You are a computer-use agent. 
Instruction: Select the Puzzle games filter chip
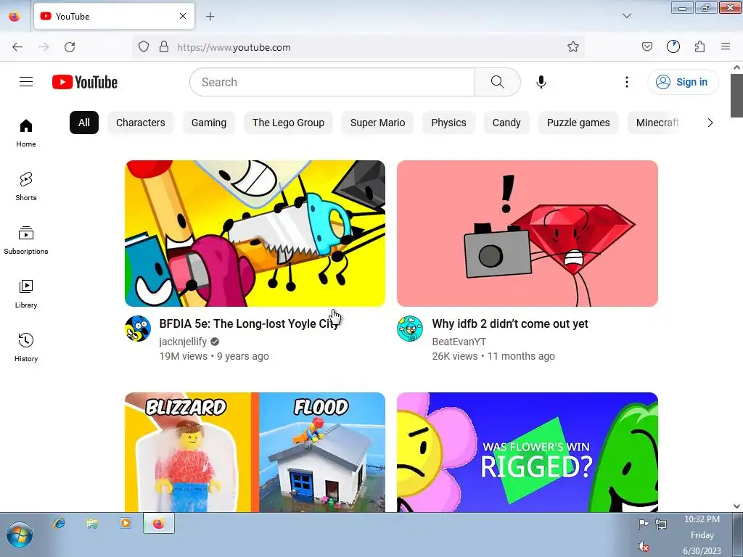click(578, 123)
